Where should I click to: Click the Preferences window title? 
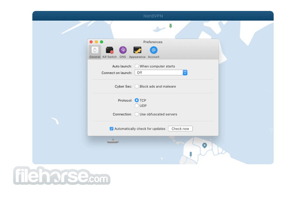[x=153, y=42]
